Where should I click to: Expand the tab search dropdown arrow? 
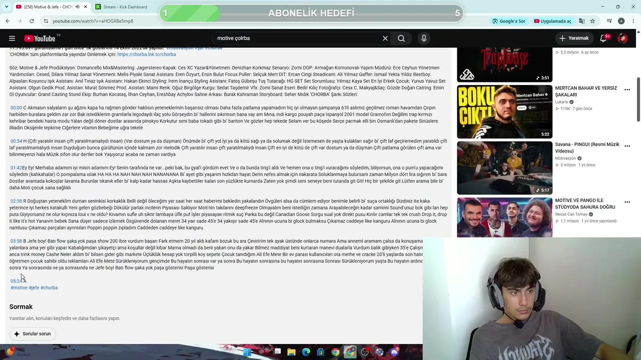7,6
